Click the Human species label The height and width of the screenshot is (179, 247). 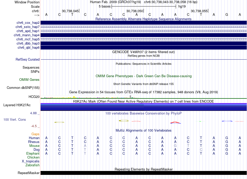pyautogui.click(x=34, y=138)
